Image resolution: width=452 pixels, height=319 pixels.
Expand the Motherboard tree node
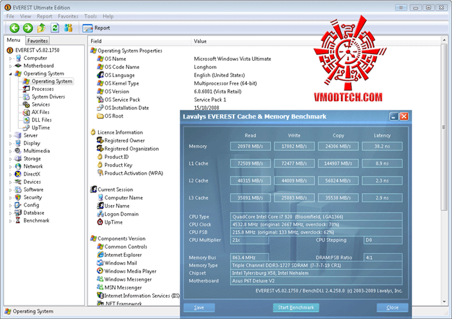pos(11,66)
